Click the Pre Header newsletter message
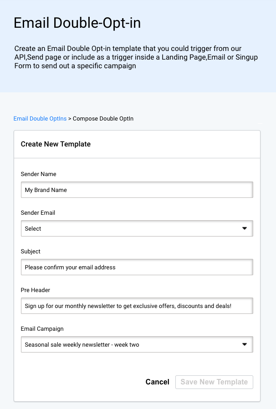The image size is (276, 409). coord(137,306)
